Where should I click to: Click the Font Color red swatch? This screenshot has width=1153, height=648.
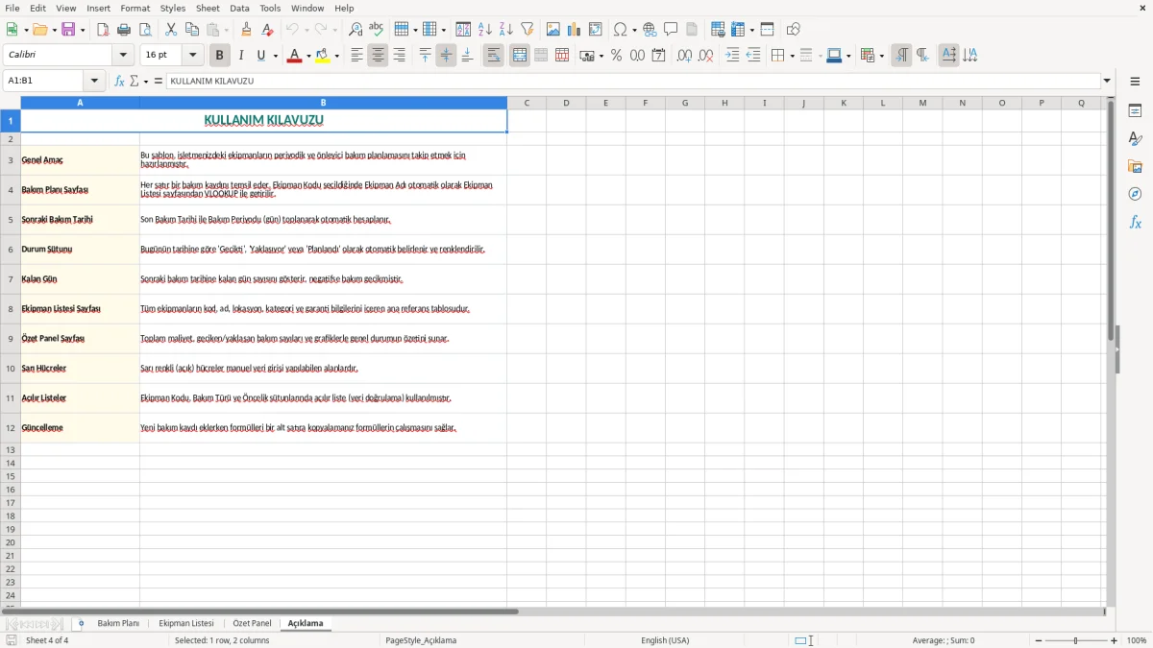[294, 56]
